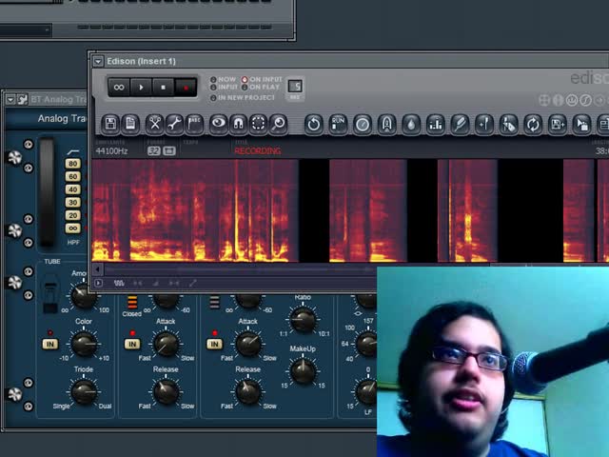Click the small play arrow at Edison's bottom-left

(98, 284)
